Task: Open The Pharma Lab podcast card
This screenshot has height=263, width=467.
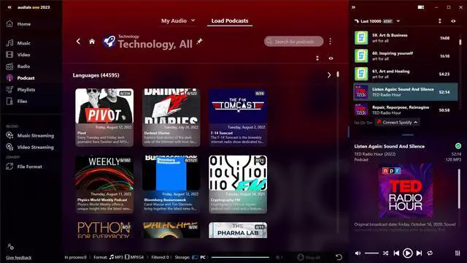Action: coord(238,230)
